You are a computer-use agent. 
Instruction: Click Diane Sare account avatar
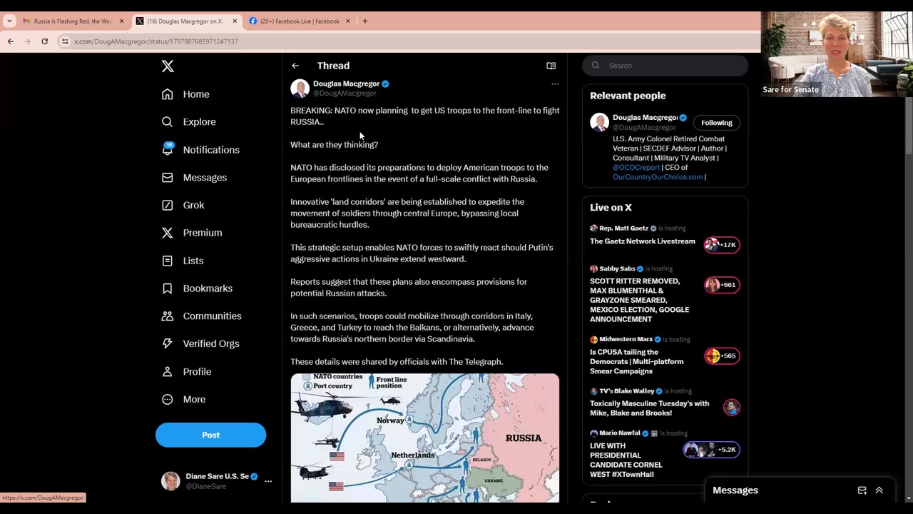(x=170, y=481)
